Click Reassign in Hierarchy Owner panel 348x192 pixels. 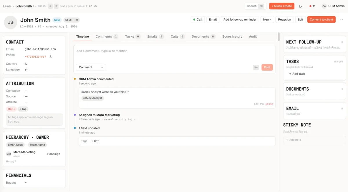(54, 154)
